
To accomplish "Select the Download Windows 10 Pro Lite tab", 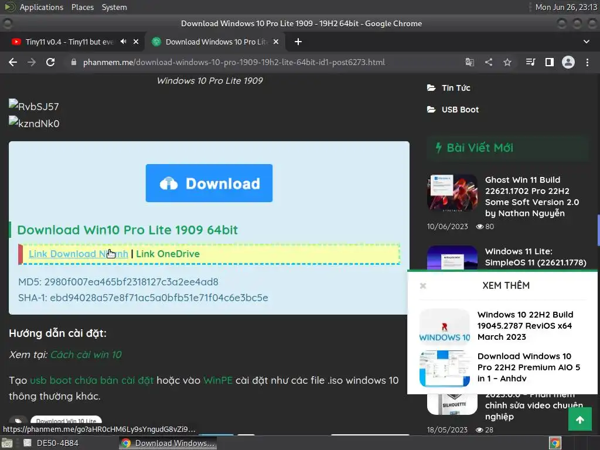I will pyautogui.click(x=215, y=42).
